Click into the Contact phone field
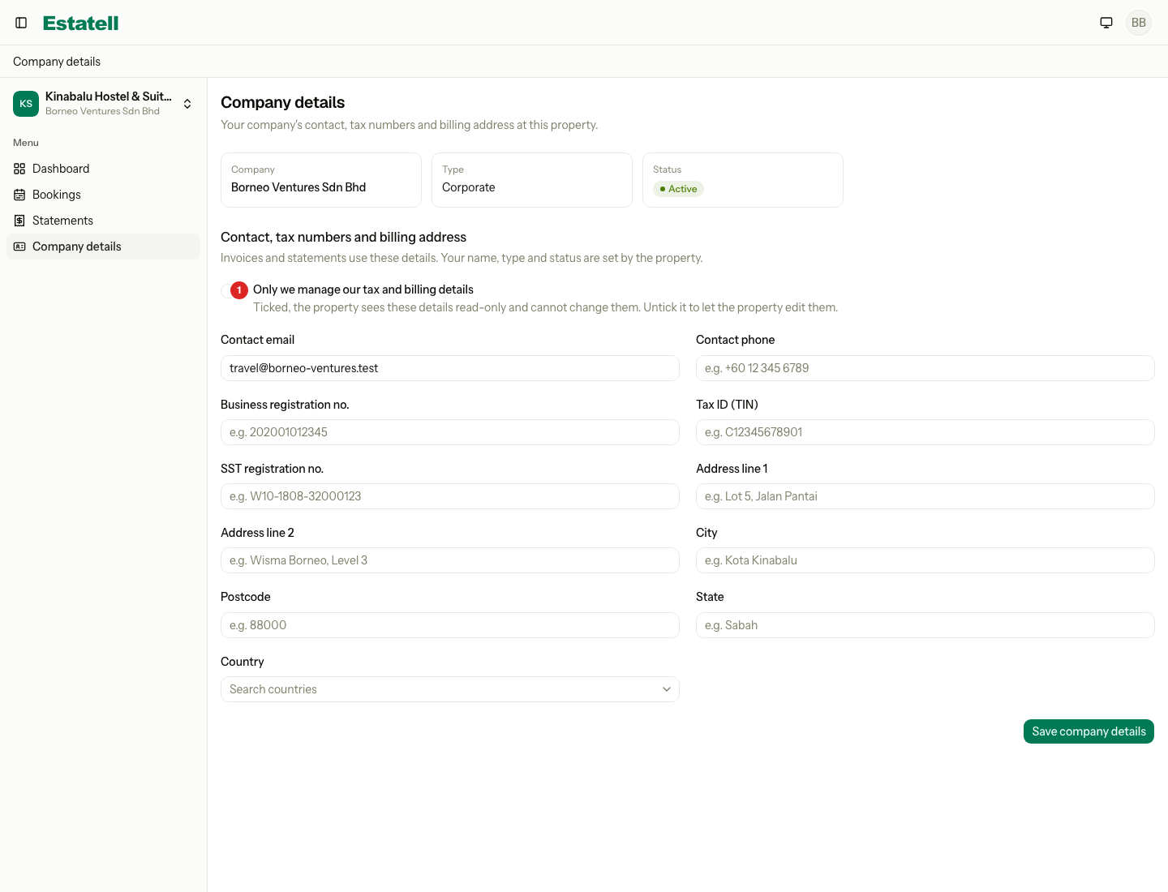The height and width of the screenshot is (892, 1168). click(925, 368)
